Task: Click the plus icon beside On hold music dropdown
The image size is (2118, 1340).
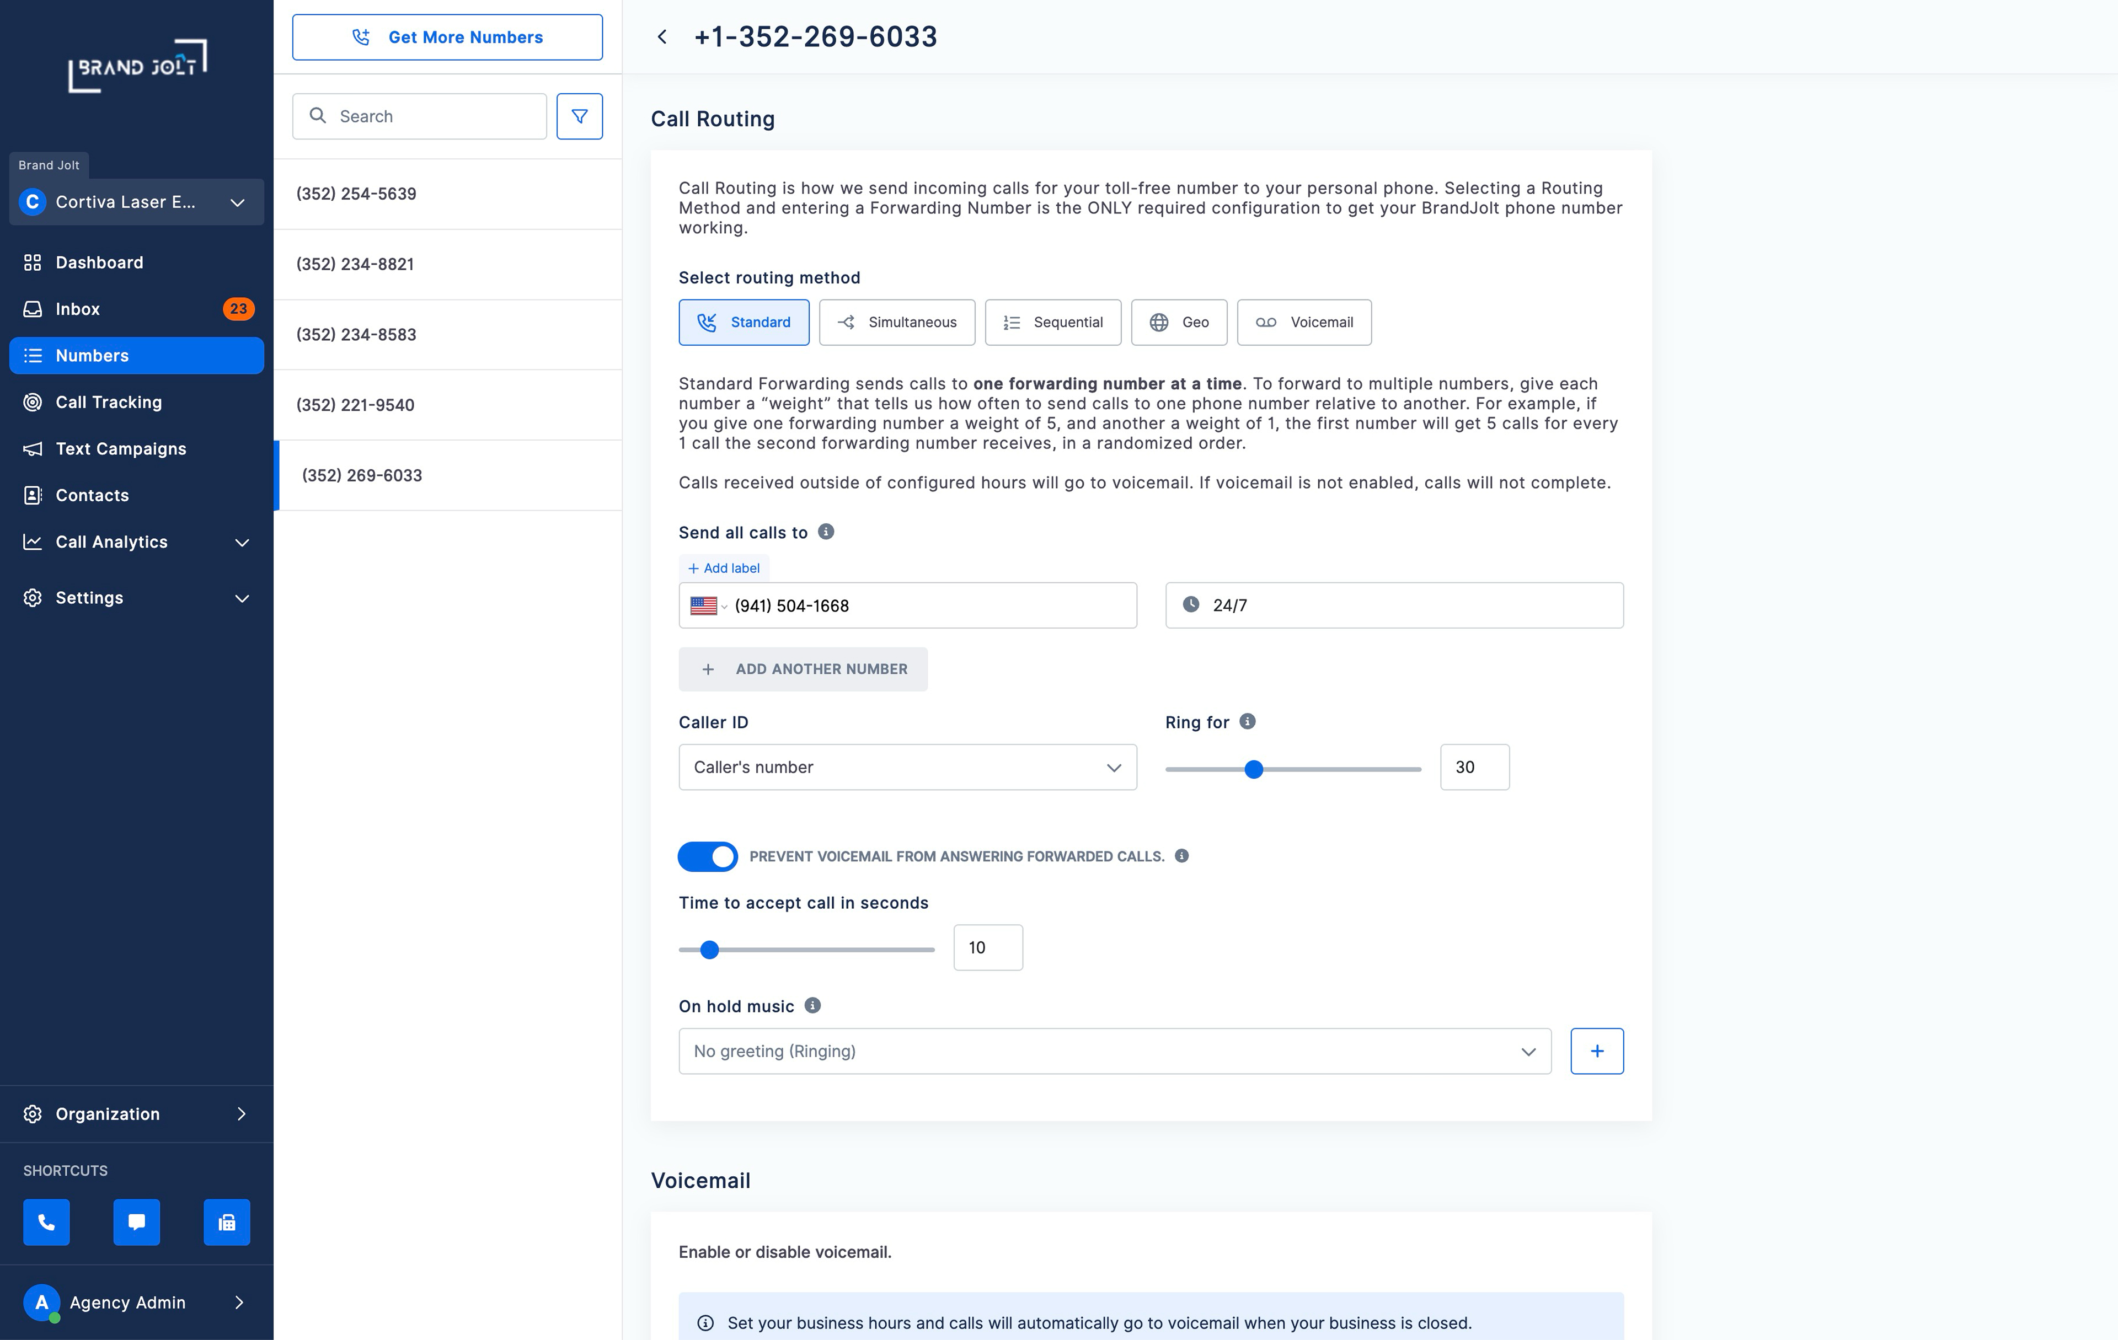Action: click(1596, 1050)
